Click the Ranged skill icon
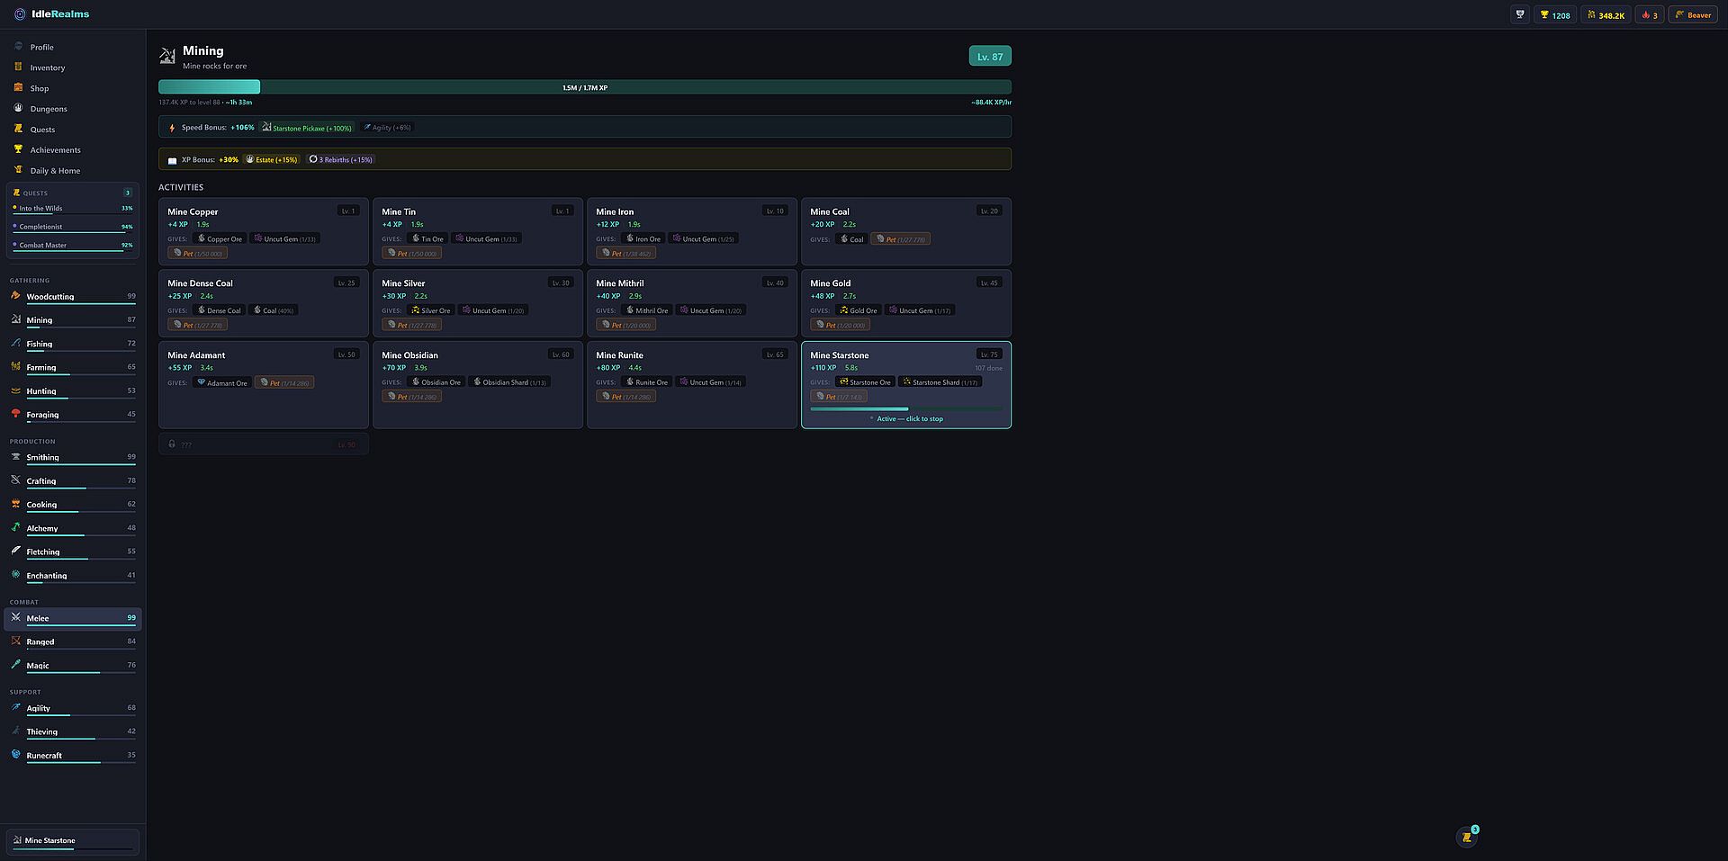1728x861 pixels. 15,641
